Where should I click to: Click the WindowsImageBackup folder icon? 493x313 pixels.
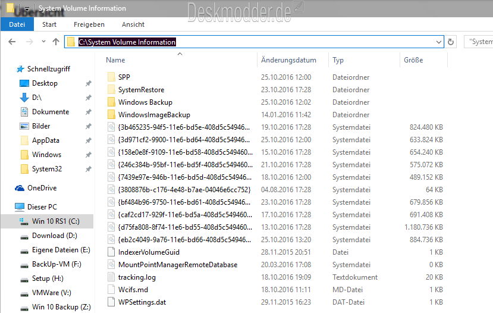[x=111, y=114]
